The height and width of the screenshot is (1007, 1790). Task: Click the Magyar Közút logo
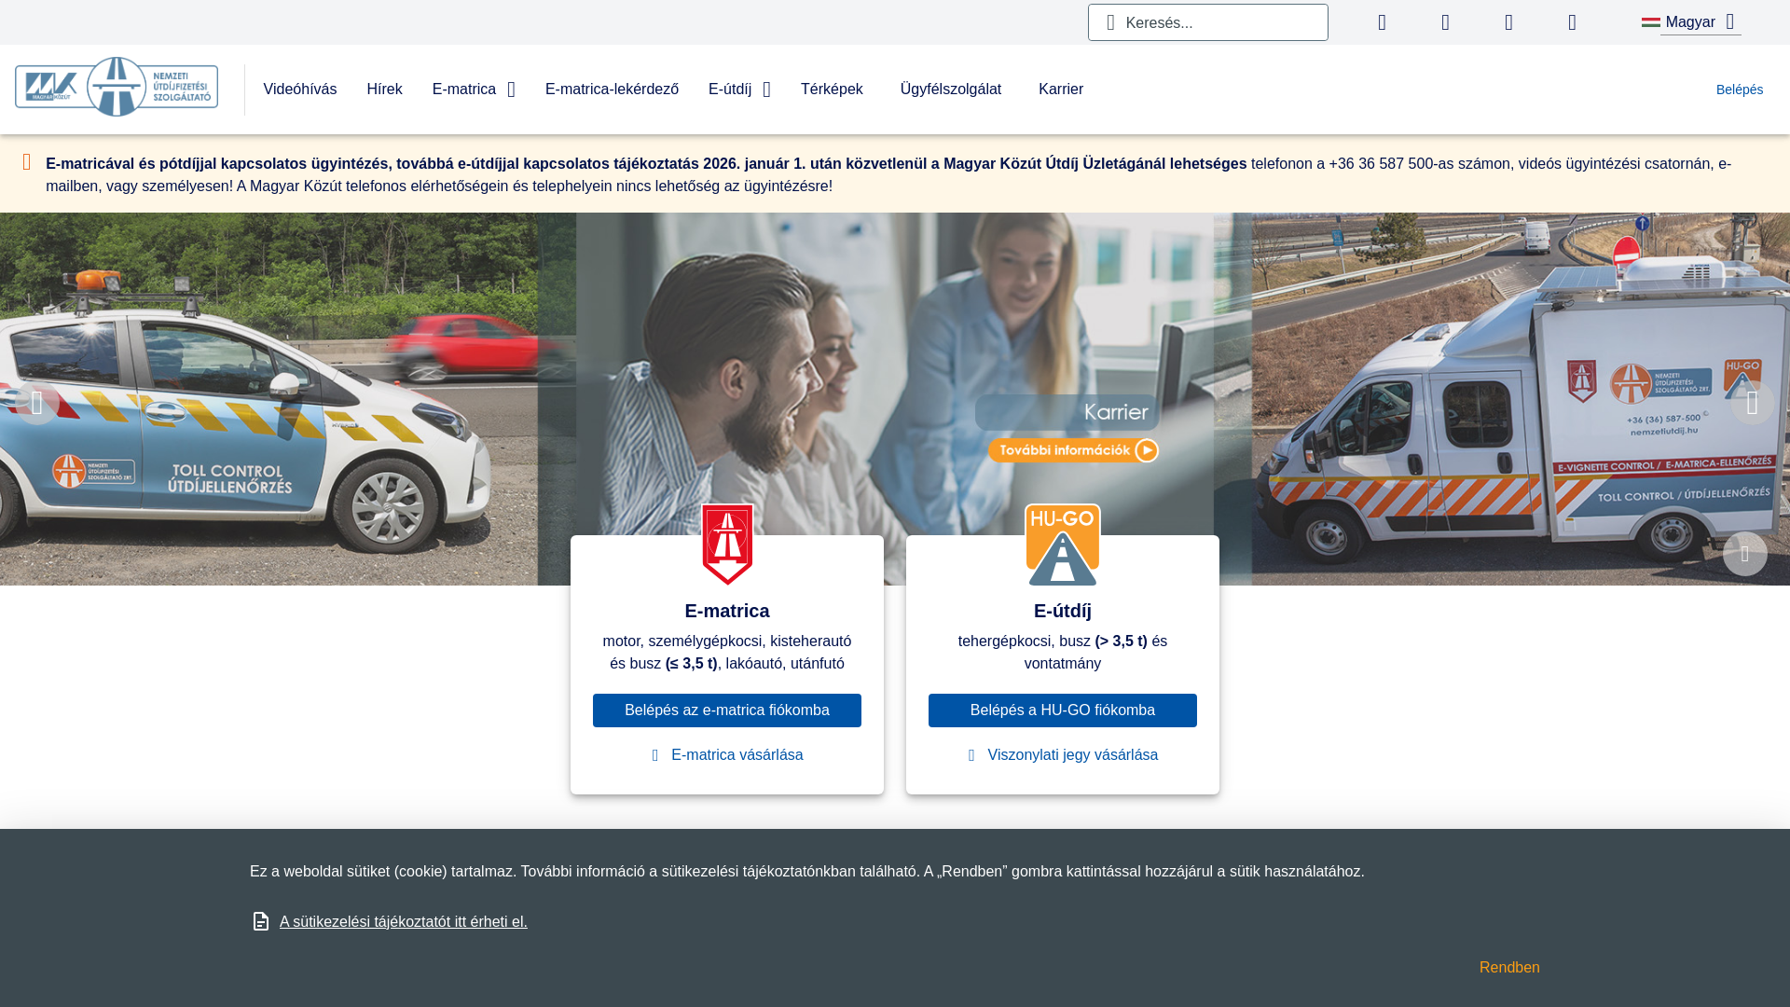(117, 87)
